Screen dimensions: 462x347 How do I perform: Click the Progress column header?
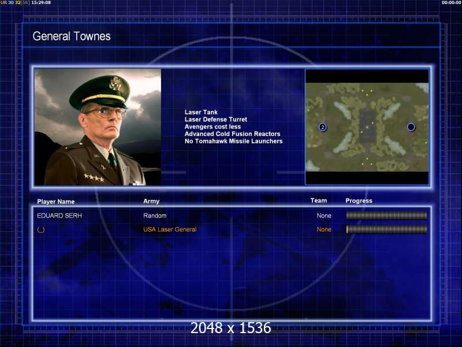(x=359, y=201)
